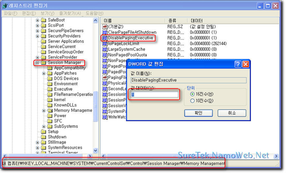Viewport: 286px width, 173px height.
Task: Click the WriteWatch value icon
Action: pyautogui.click(x=105, y=117)
